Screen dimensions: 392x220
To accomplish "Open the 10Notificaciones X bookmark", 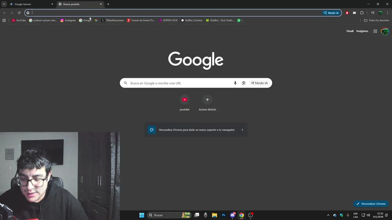I will point(112,20).
